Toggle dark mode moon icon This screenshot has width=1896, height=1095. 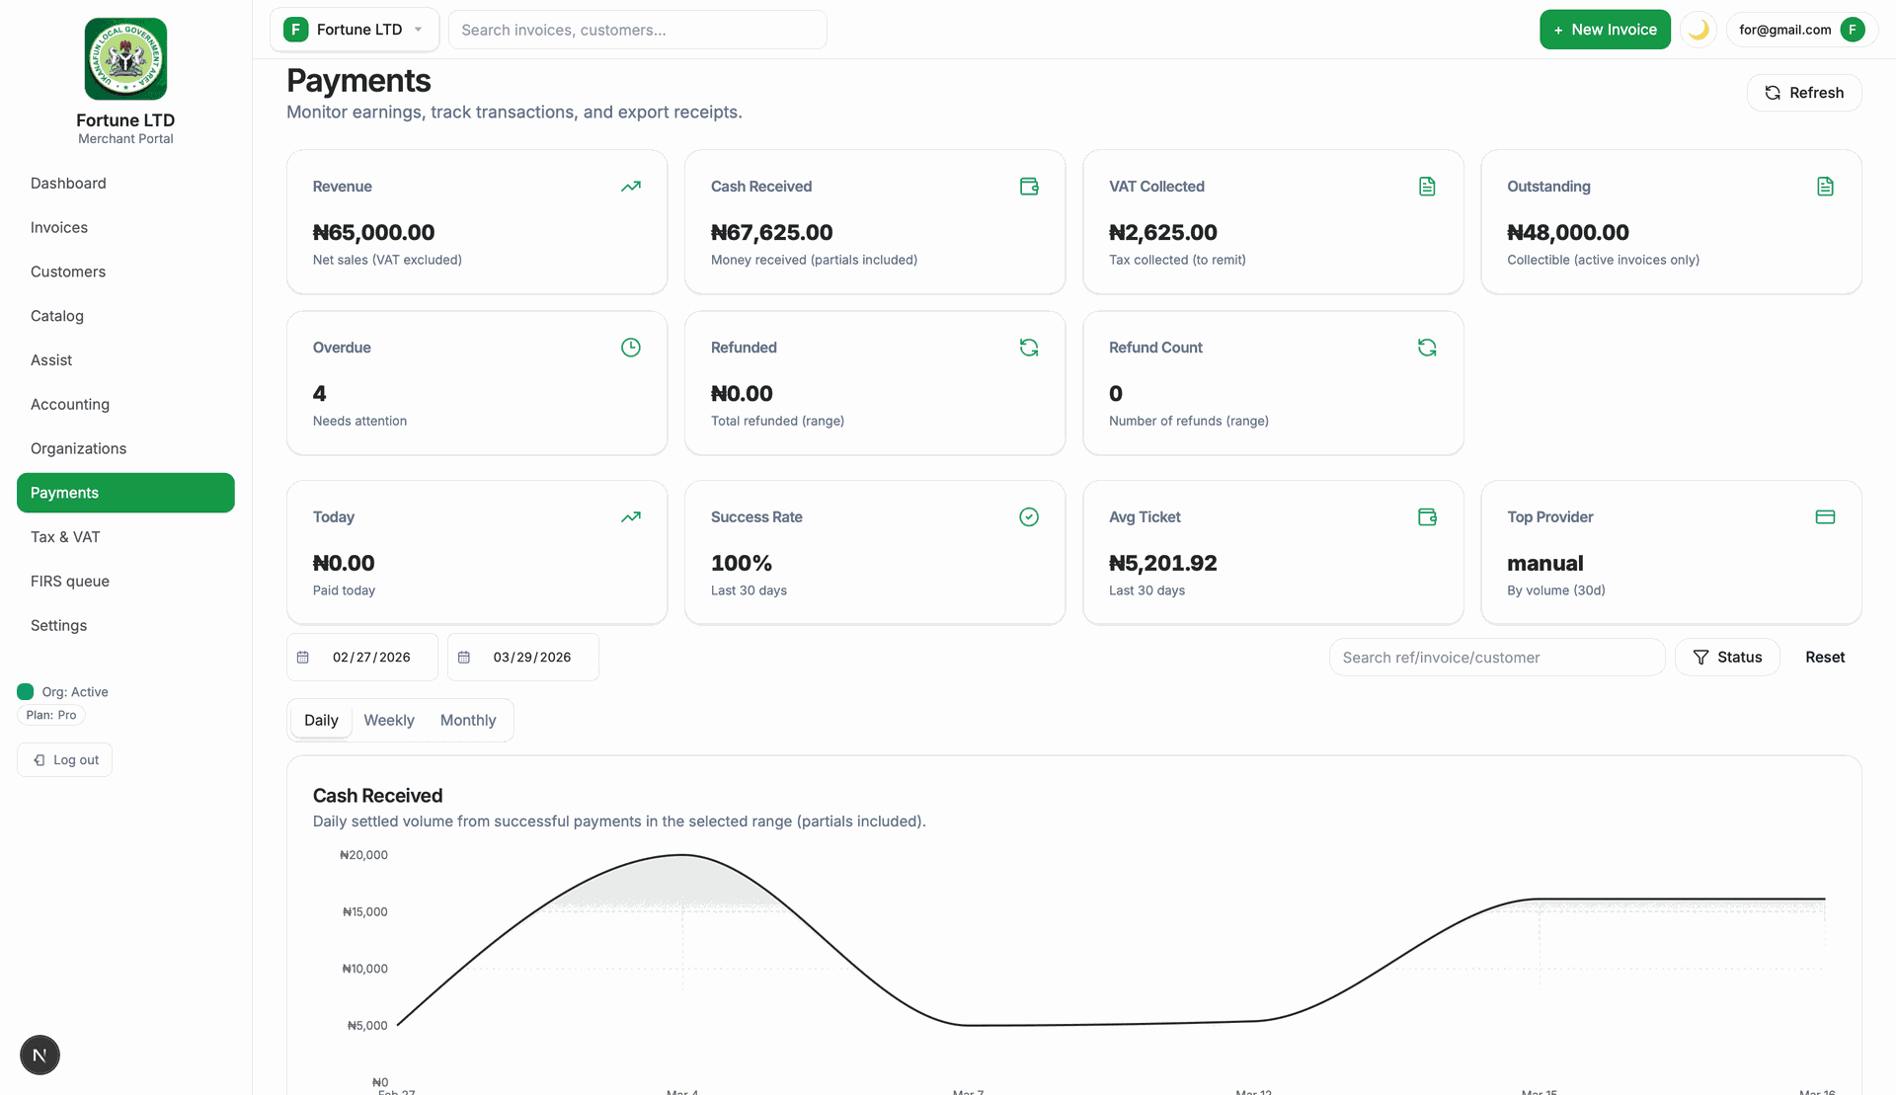(x=1698, y=30)
